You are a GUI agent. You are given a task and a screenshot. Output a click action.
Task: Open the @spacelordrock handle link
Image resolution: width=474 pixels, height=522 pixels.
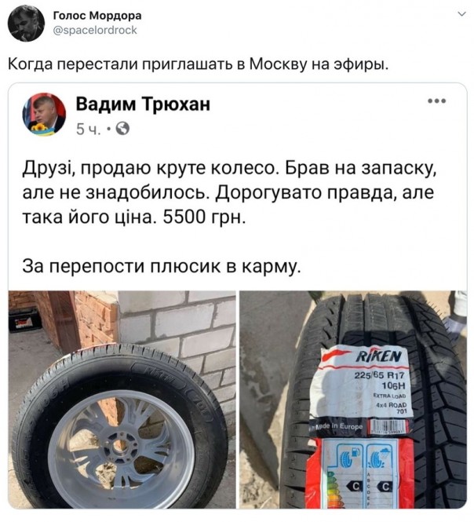(x=95, y=31)
